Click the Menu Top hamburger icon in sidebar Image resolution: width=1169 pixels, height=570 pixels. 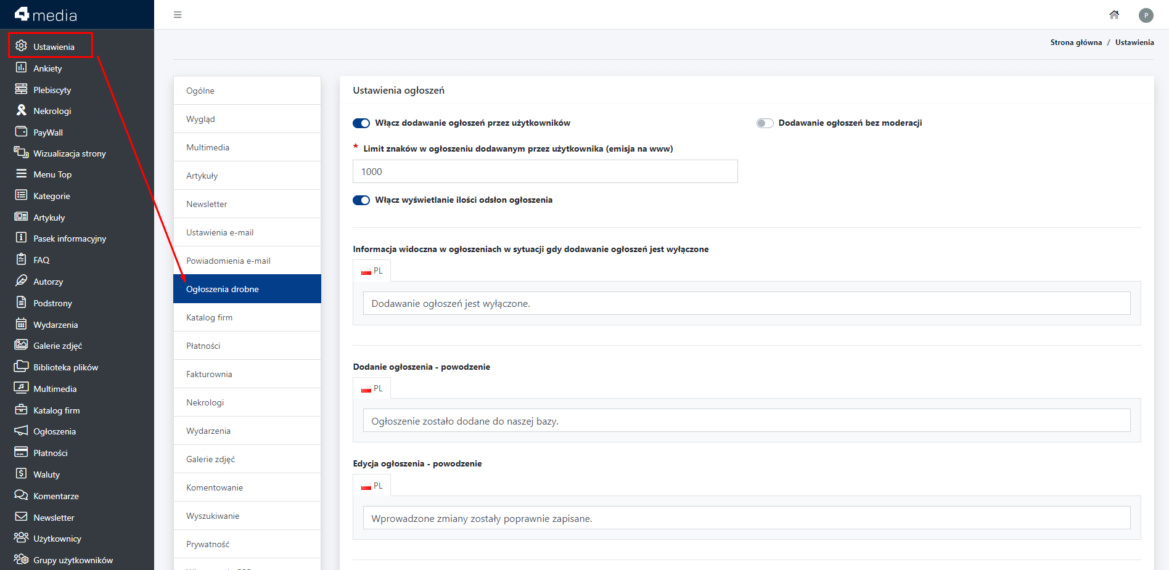tap(21, 174)
